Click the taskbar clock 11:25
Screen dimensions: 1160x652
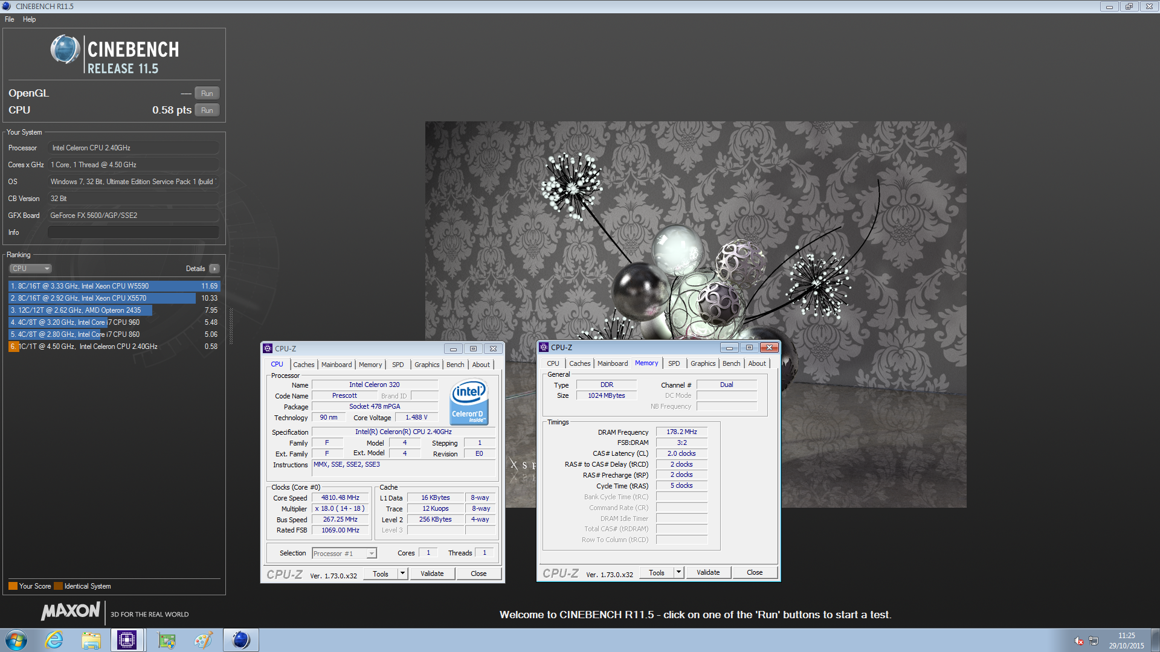(x=1126, y=636)
